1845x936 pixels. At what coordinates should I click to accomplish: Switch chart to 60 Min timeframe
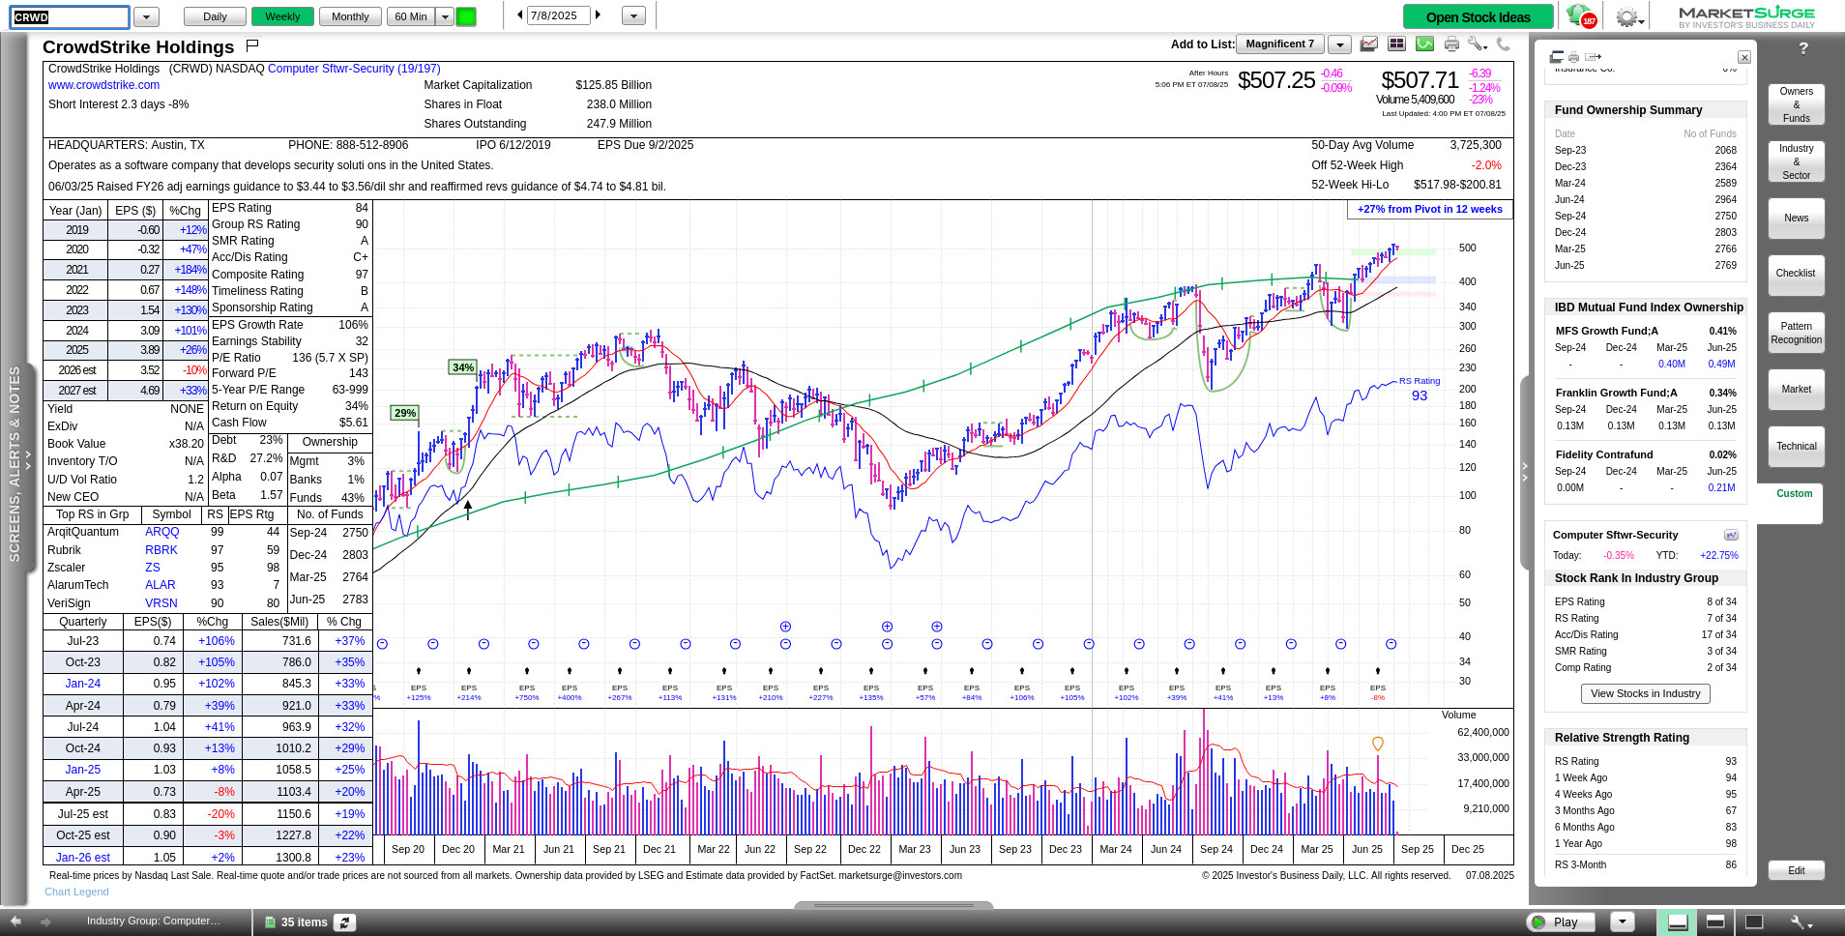point(411,16)
